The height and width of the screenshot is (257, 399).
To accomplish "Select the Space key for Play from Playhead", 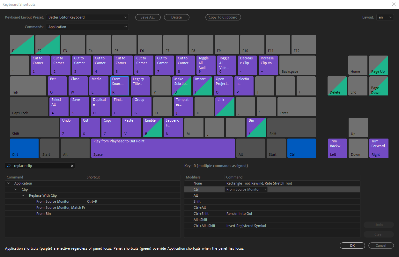I will tap(163, 148).
